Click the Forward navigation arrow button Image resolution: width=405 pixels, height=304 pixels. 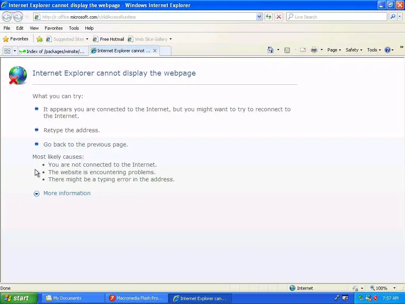[18, 17]
